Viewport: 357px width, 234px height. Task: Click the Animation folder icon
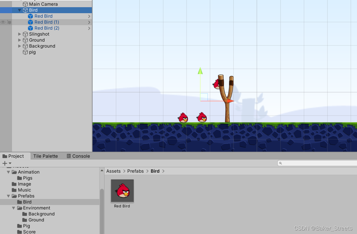coord(14,172)
